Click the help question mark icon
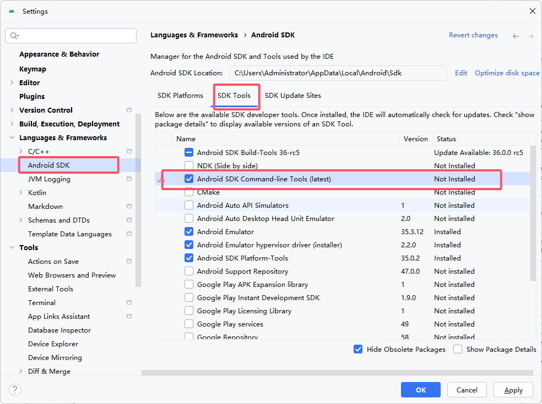The height and width of the screenshot is (404, 542). (x=15, y=390)
